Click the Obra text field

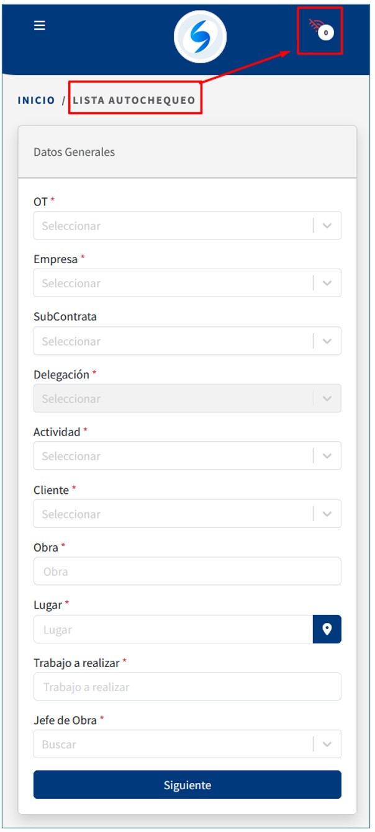pos(187,571)
